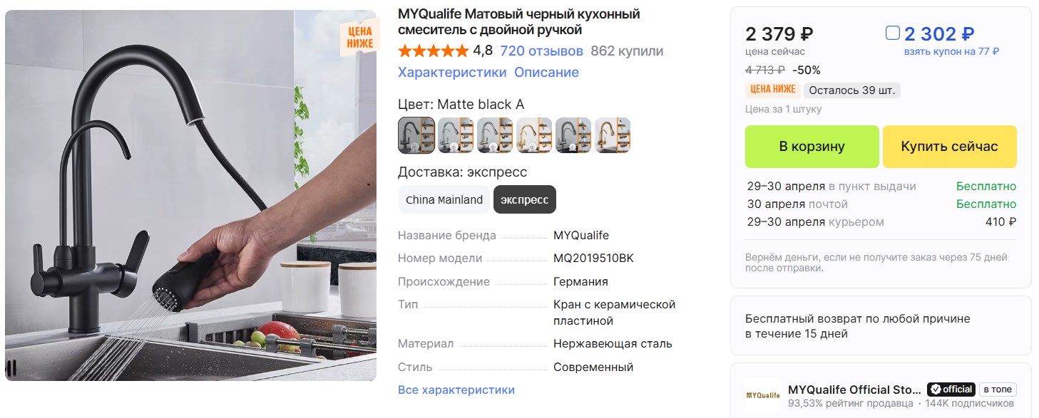
Task: Click the official verified badge
Action: 951,390
